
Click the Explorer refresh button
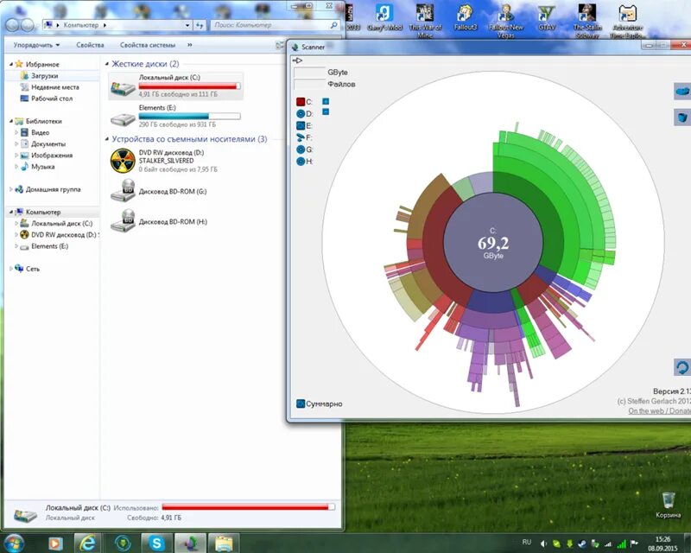point(200,26)
